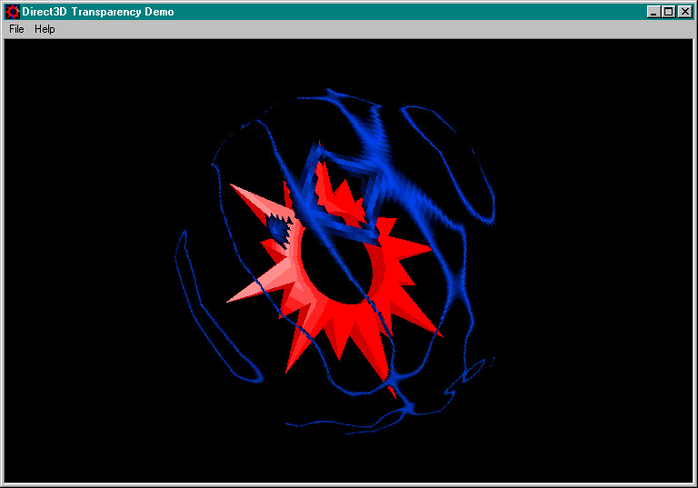This screenshot has height=488, width=698.
Task: Click the 'Direct3D Transparency Demo' title text
Action: pos(98,12)
